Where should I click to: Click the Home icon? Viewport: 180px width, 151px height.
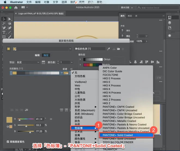(x=16, y=8)
